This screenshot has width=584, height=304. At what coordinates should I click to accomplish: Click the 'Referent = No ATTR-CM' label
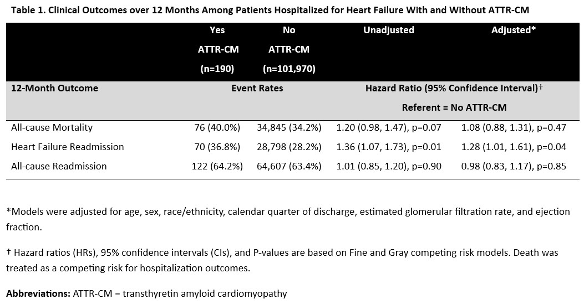coord(454,107)
